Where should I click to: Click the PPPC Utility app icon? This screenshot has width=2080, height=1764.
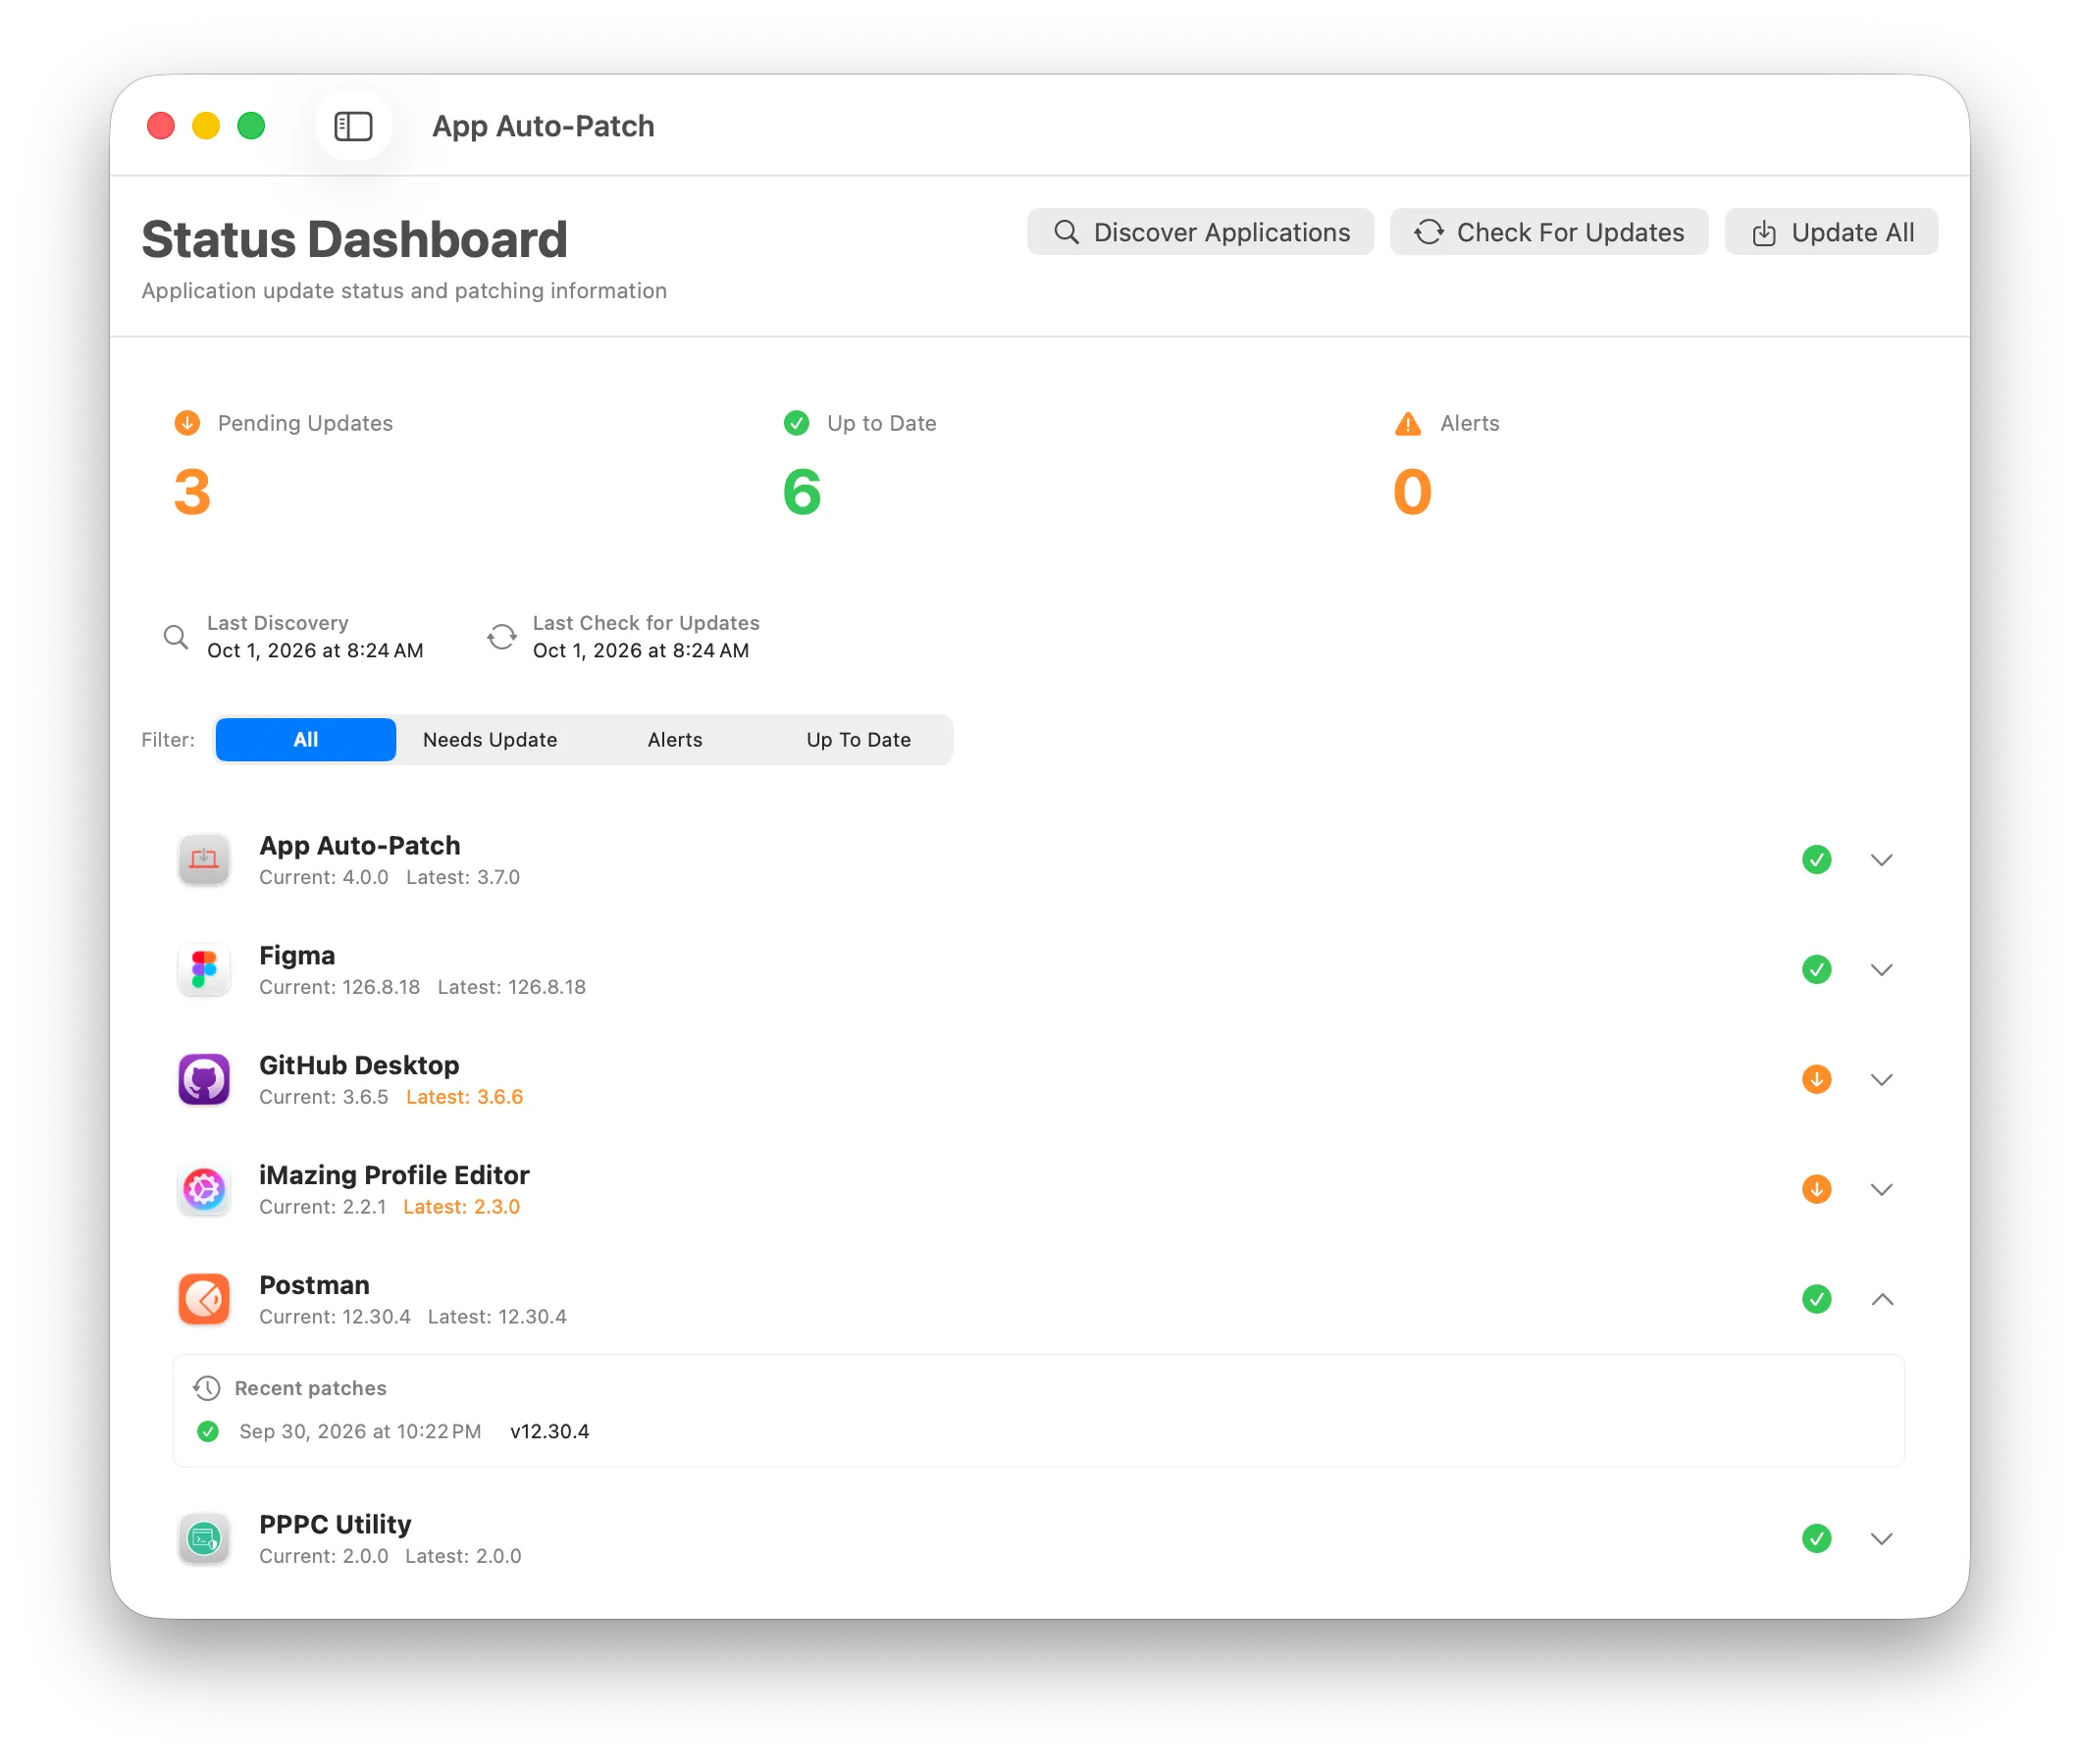coord(204,1539)
